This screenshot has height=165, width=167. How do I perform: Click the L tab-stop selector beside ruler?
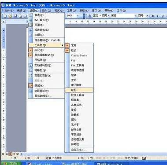tap(4, 22)
